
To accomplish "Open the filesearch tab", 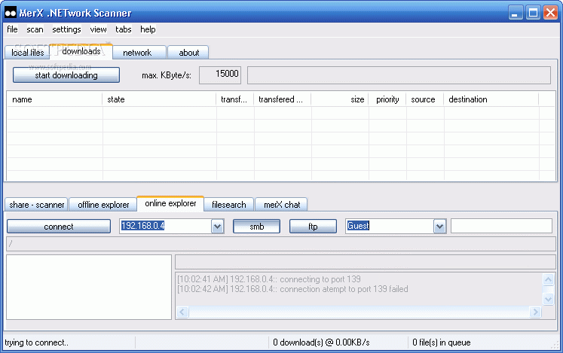I will [228, 205].
